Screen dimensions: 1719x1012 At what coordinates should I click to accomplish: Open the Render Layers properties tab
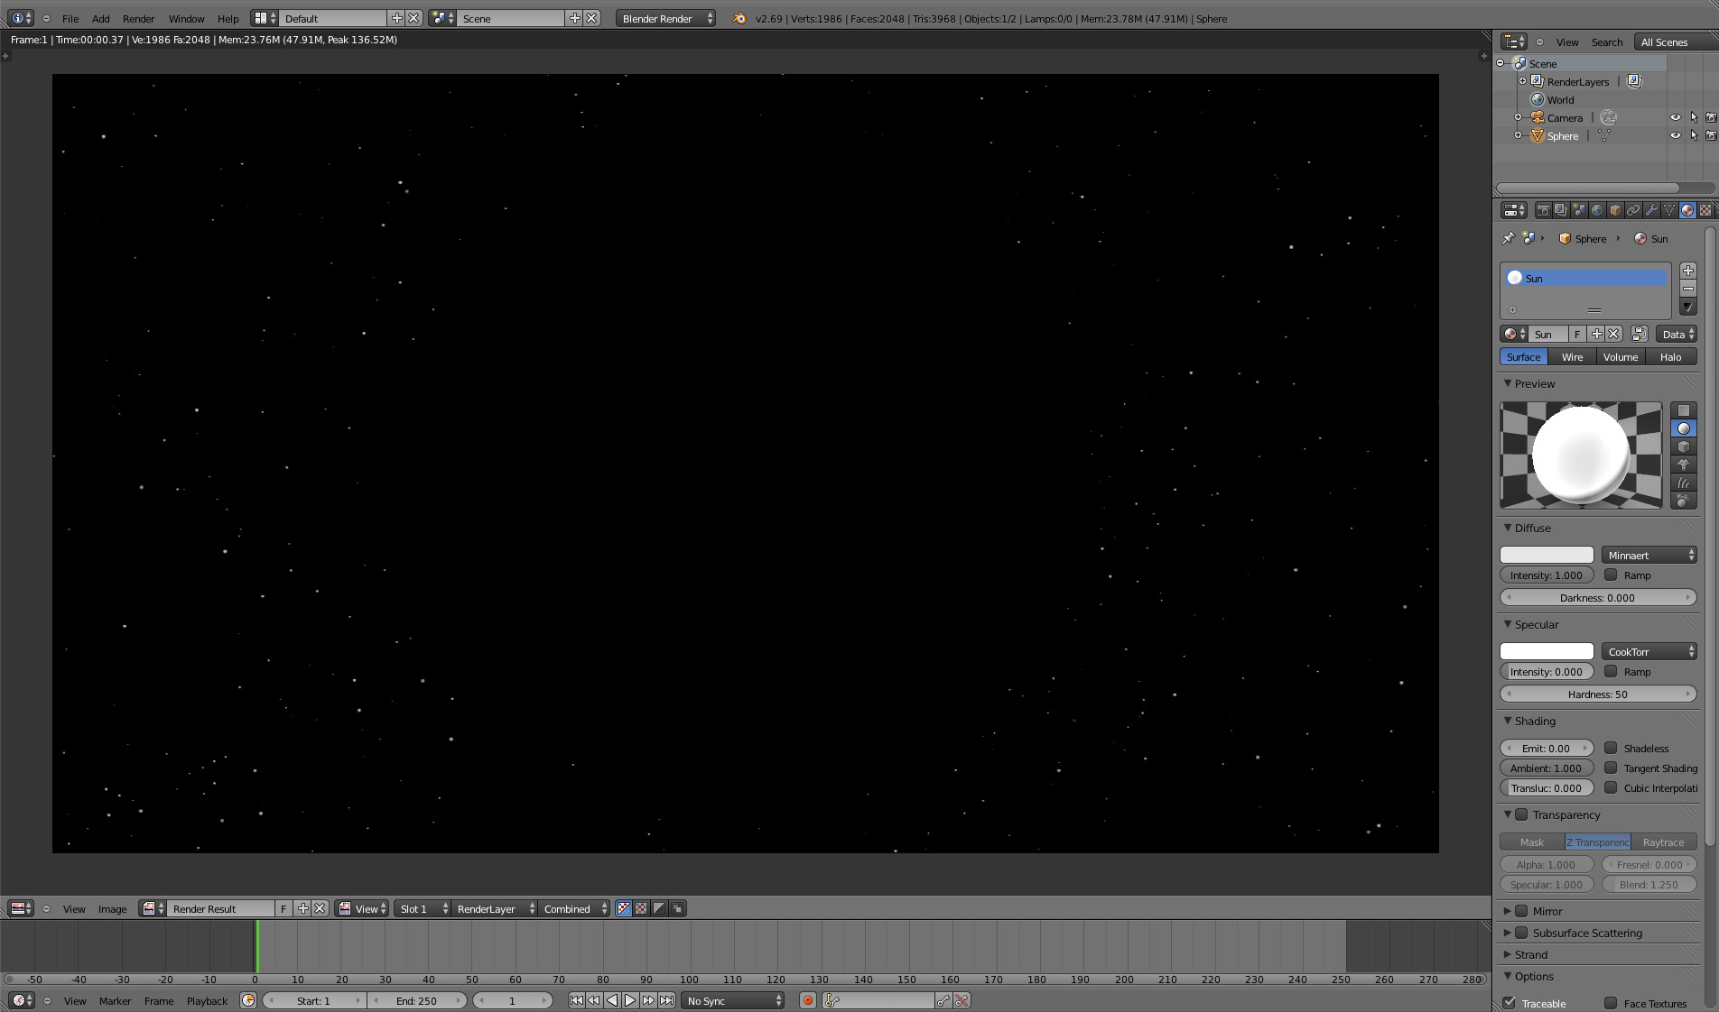1561,210
